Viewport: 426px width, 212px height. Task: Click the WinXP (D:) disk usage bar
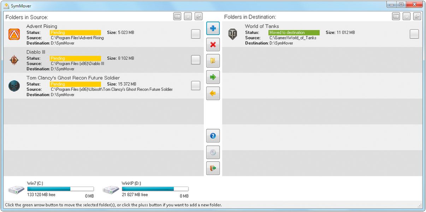coord(155,189)
